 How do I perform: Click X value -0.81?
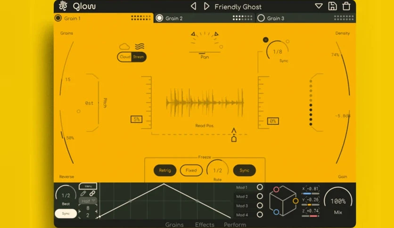[312, 188]
